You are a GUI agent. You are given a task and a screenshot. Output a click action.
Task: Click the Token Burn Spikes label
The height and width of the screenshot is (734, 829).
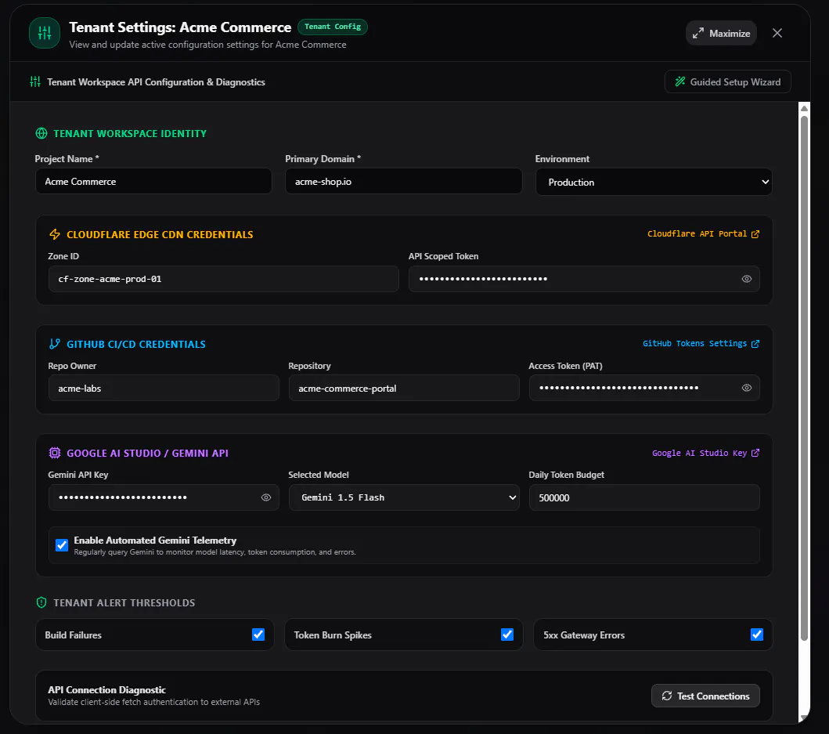333,635
